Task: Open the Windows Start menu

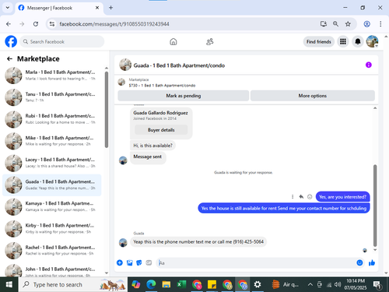Action: pos(9,284)
